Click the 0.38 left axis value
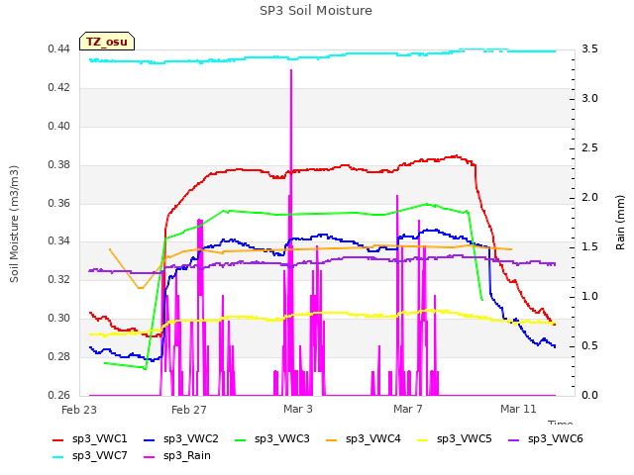The image size is (634, 475). (x=59, y=165)
